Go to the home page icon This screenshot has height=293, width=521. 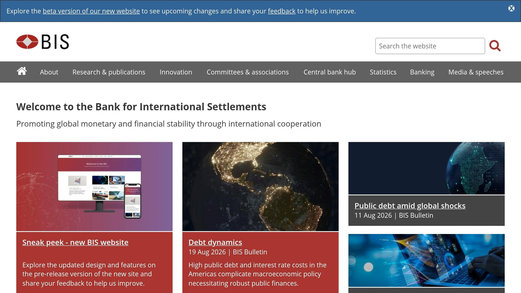tap(22, 71)
